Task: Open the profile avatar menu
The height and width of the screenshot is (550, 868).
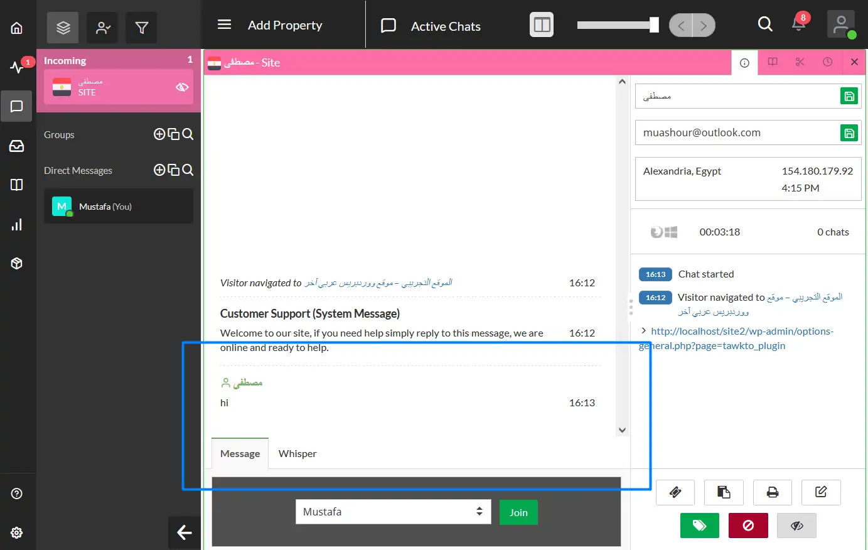Action: 841,25
